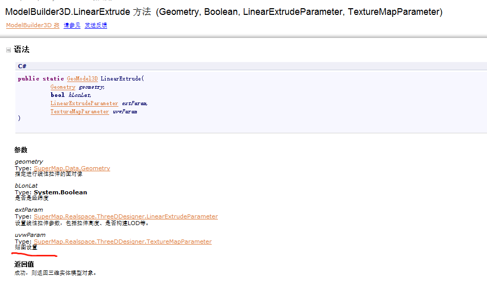487x281 pixels.
Task: Click the 发送反馈 link
Action: coord(96,25)
